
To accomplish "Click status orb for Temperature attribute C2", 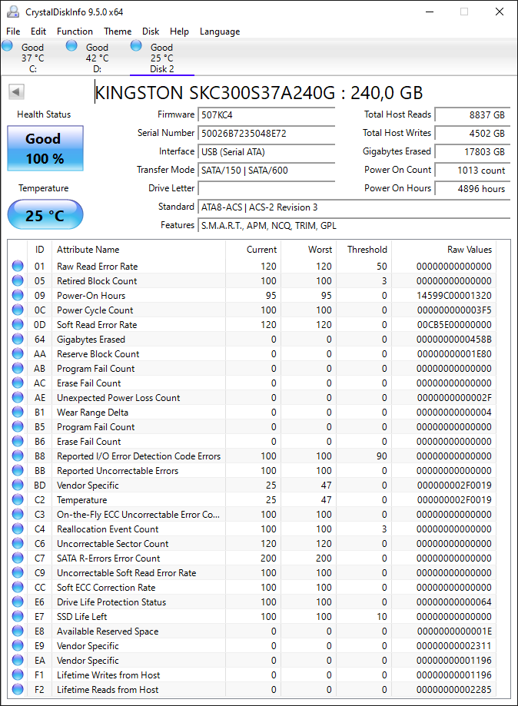I will [18, 500].
